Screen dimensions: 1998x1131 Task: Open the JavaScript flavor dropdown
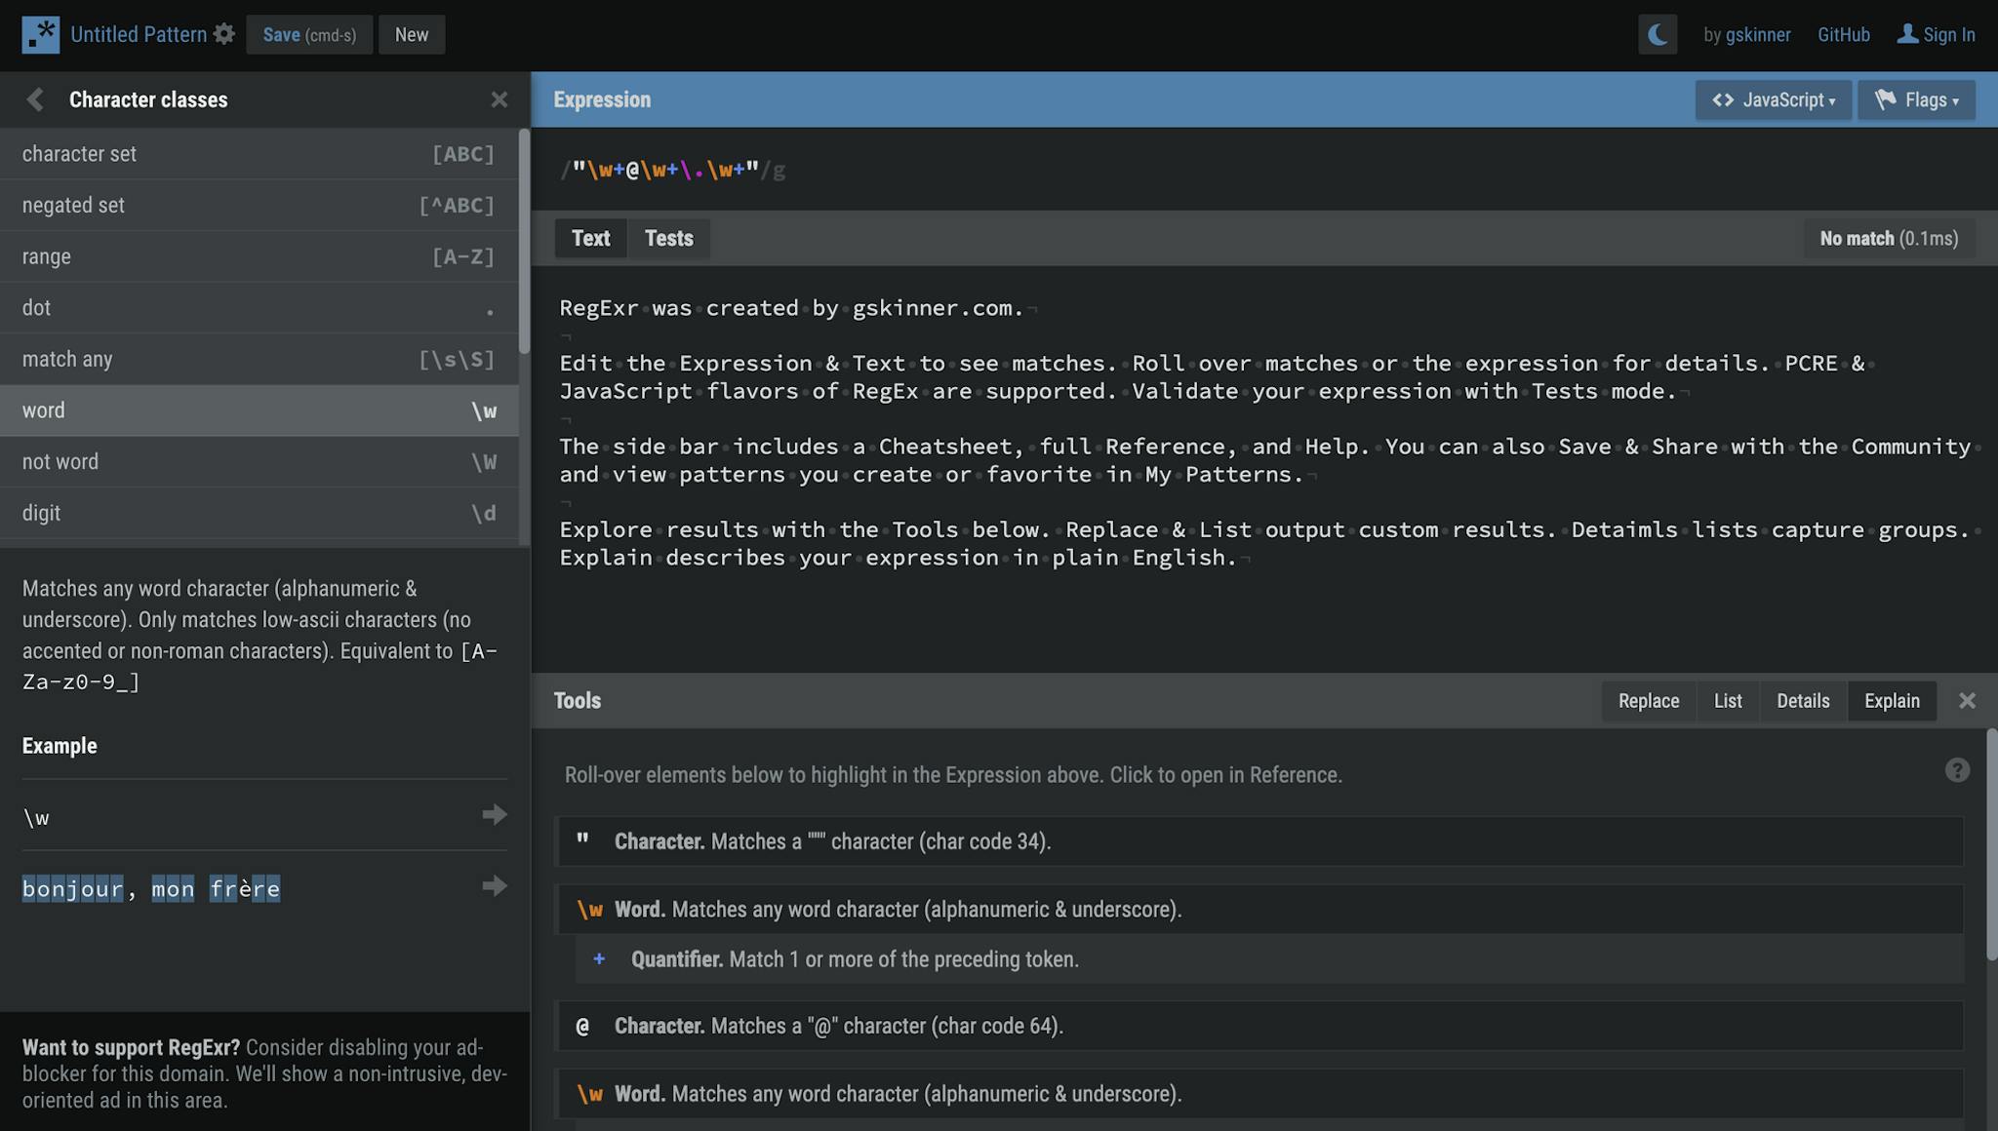point(1773,99)
